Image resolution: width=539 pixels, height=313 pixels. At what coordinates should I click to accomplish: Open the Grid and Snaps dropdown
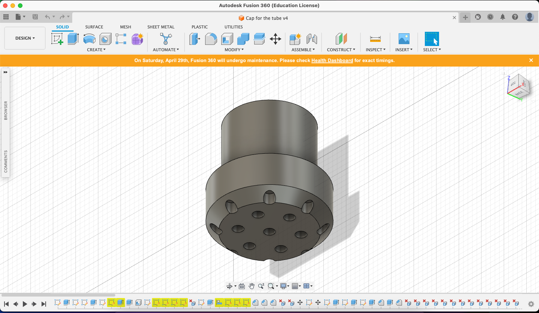pyautogui.click(x=296, y=286)
